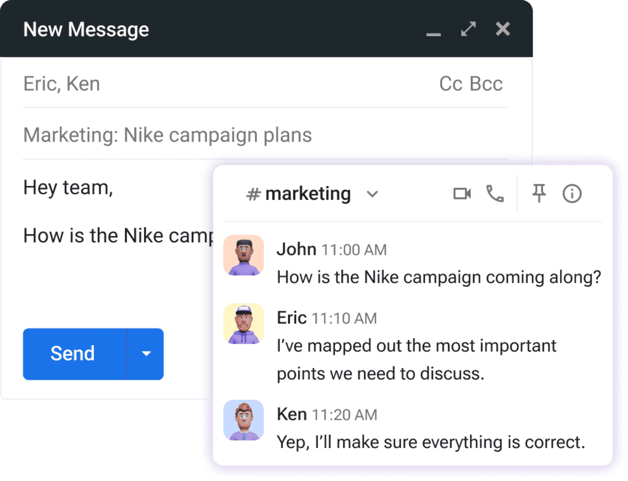This screenshot has width=628, height=481.
Task: Close the New Message window
Action: coord(502,29)
